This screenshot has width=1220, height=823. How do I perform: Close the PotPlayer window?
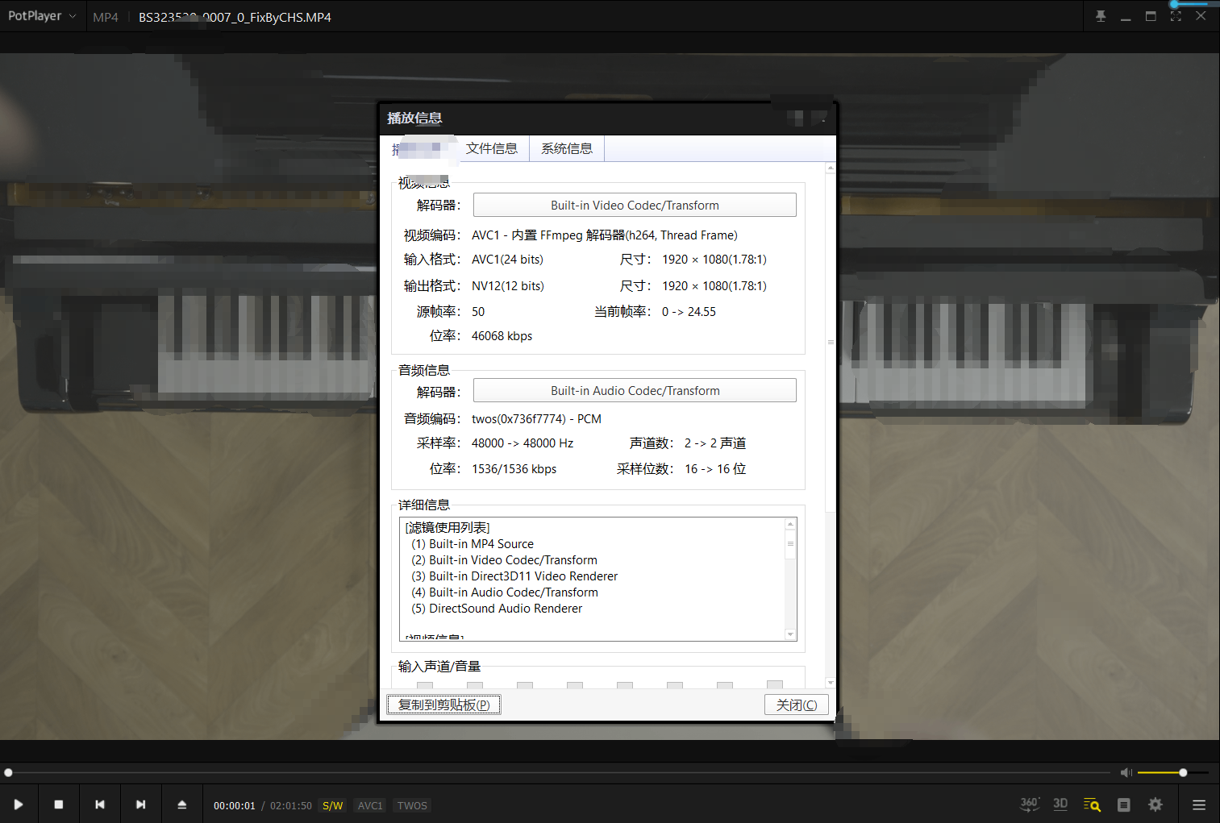point(1201,16)
